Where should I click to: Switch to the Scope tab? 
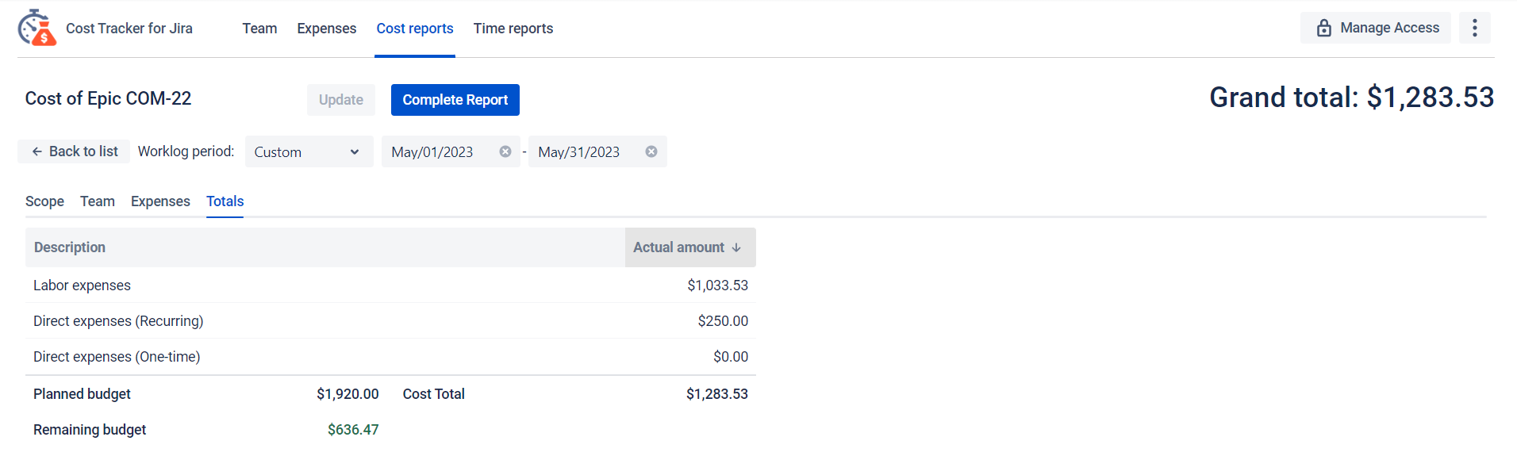coord(44,201)
